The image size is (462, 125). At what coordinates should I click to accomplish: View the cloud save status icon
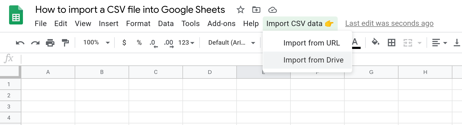pos(272,10)
